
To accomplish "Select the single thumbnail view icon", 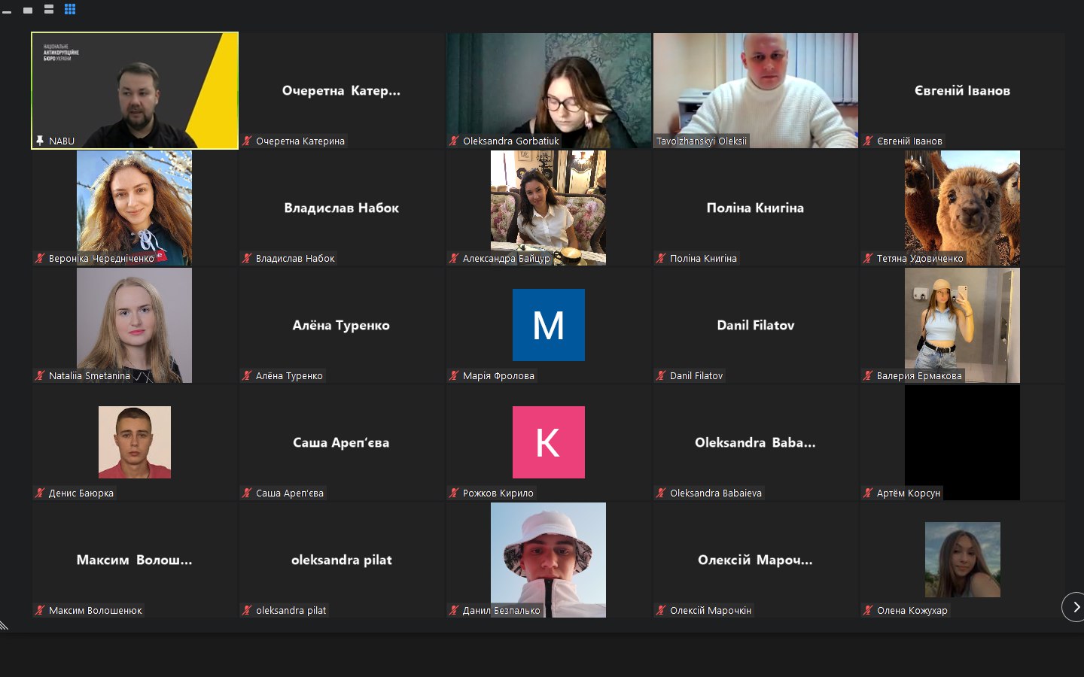I will pyautogui.click(x=28, y=10).
